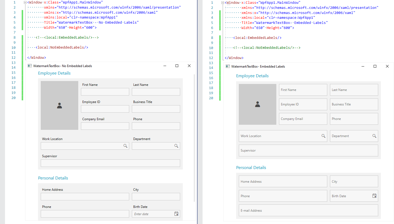Collapse the Window tag in right code editor

(222, 3)
